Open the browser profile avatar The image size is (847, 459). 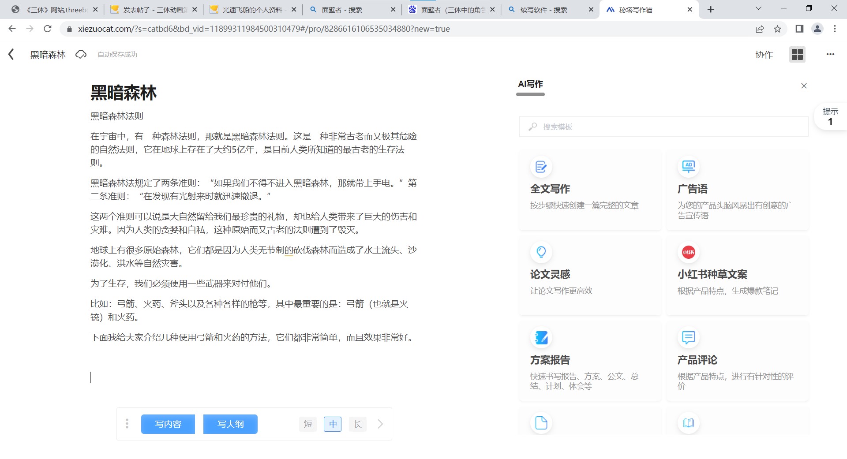pos(817,29)
